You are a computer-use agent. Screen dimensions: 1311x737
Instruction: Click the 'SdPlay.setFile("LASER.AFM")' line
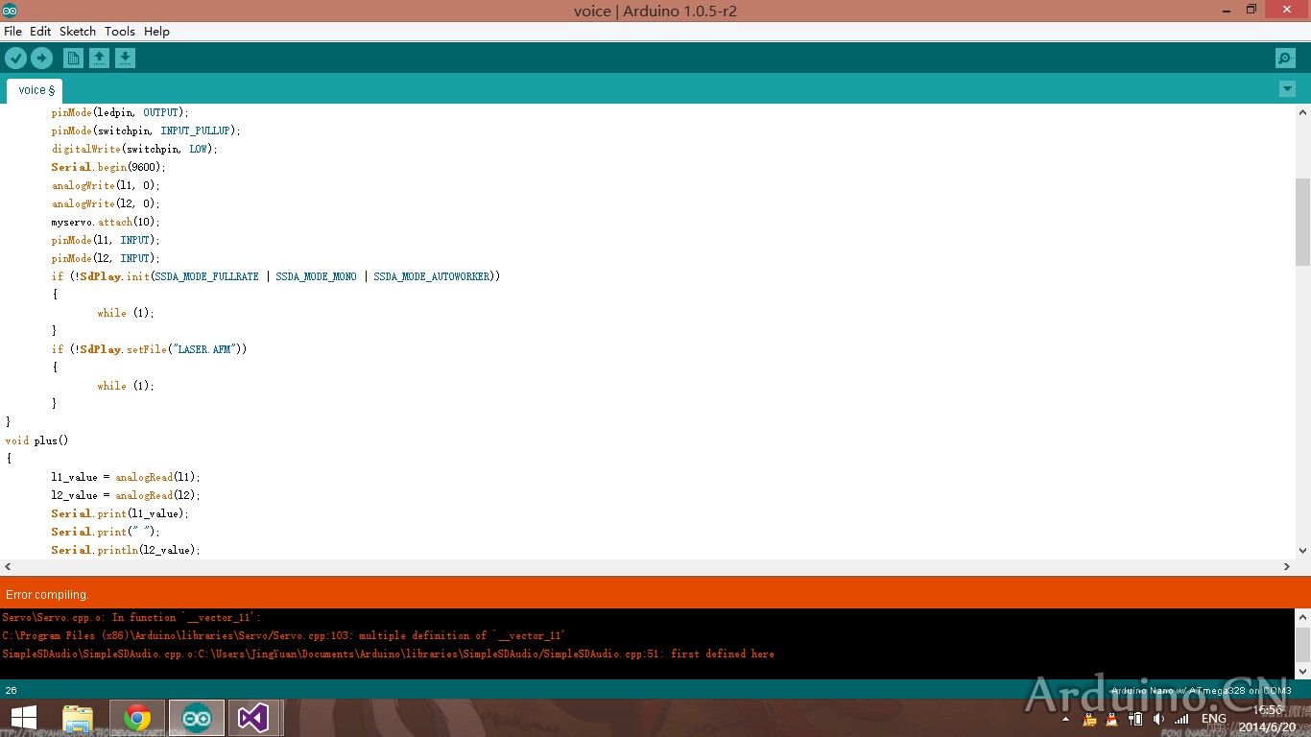pyautogui.click(x=149, y=349)
